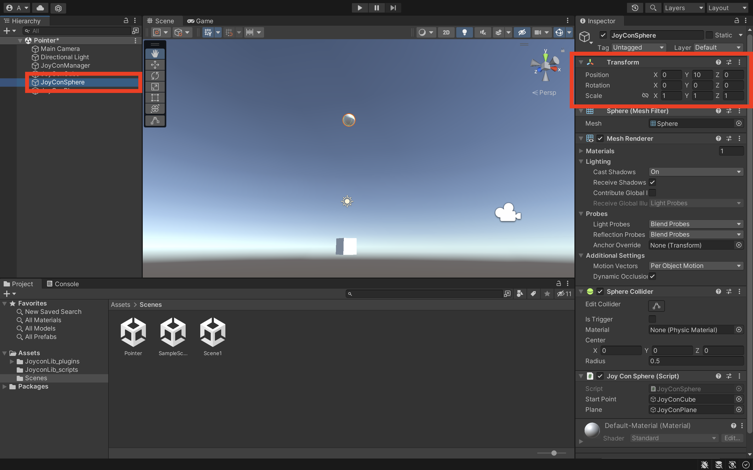Select the Rect tool in scene toolbar
753x470 pixels.
[155, 98]
